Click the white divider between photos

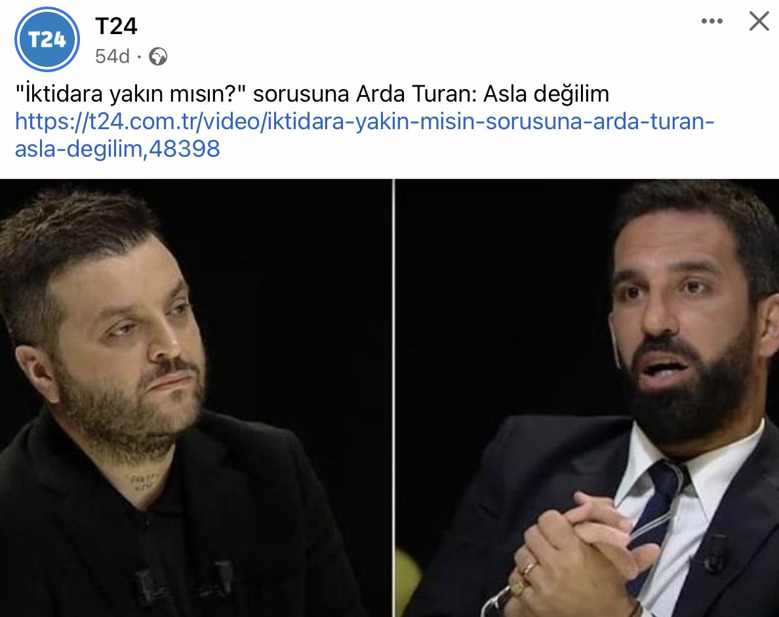click(393, 398)
